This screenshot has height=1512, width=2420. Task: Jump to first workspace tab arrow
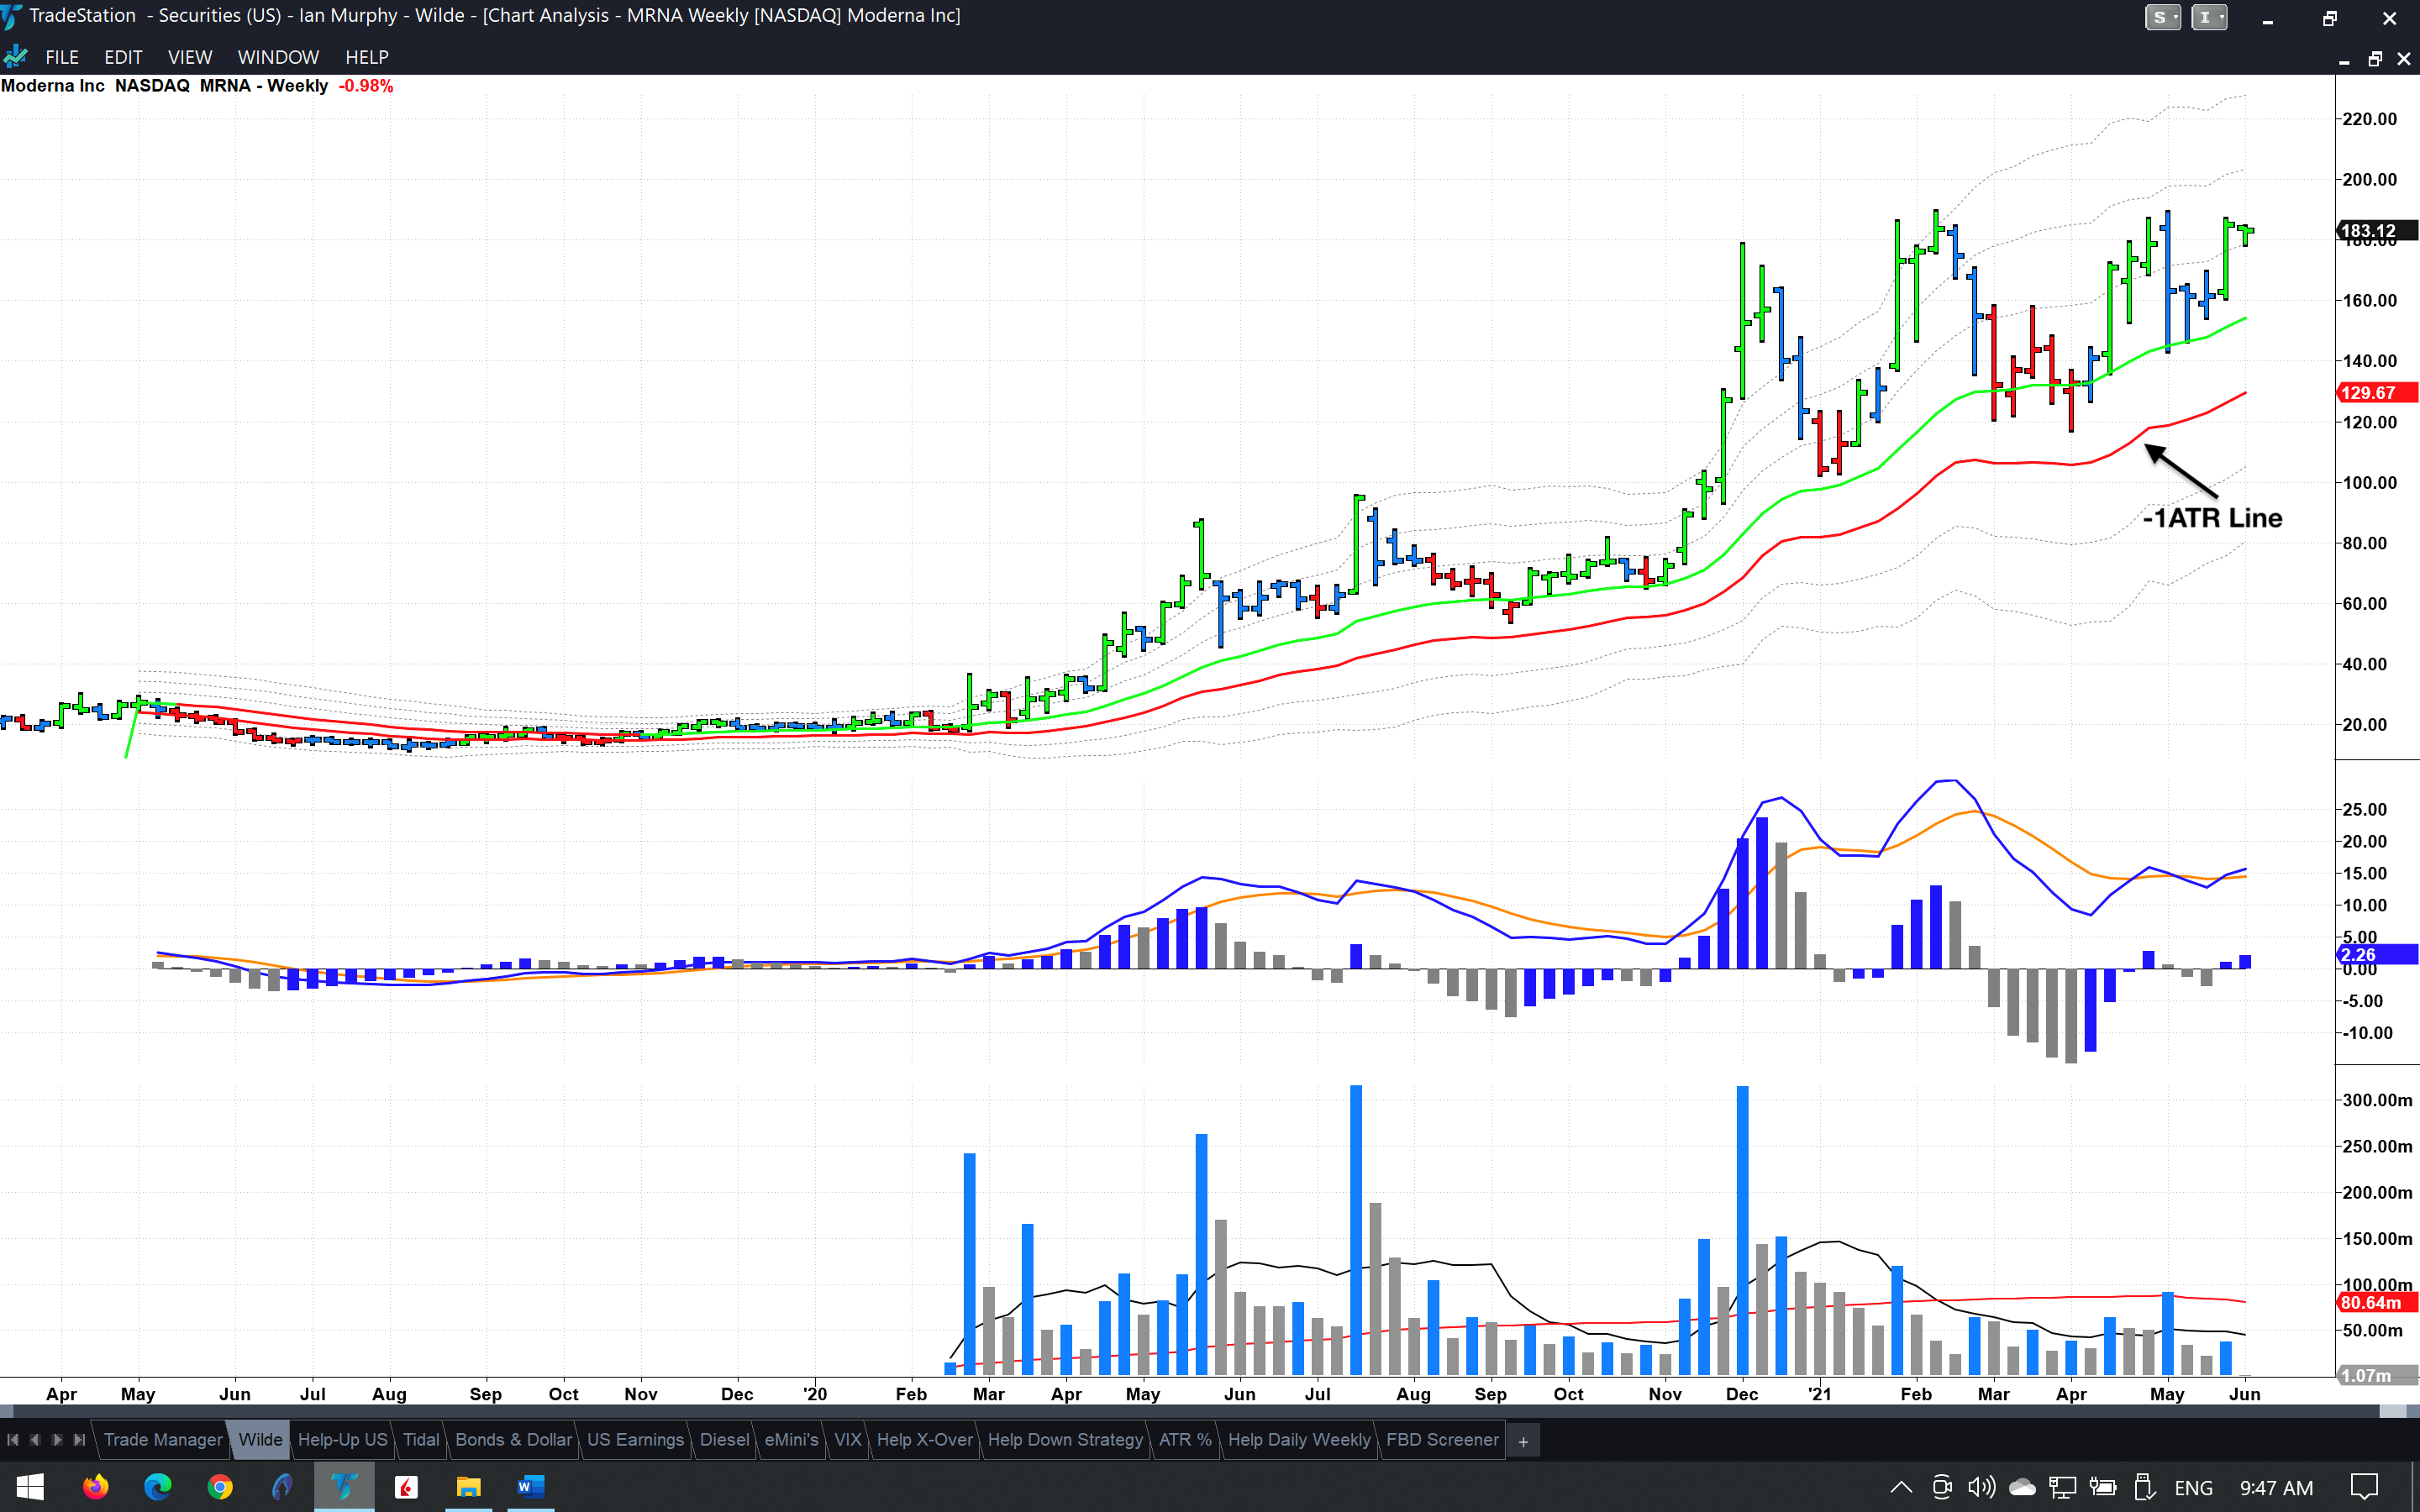pyautogui.click(x=12, y=1440)
